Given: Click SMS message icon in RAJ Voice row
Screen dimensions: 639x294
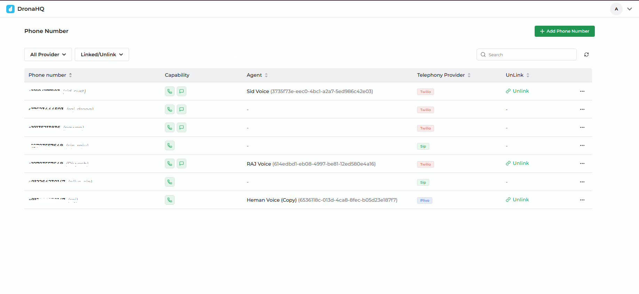Looking at the screenshot, I should click(182, 163).
